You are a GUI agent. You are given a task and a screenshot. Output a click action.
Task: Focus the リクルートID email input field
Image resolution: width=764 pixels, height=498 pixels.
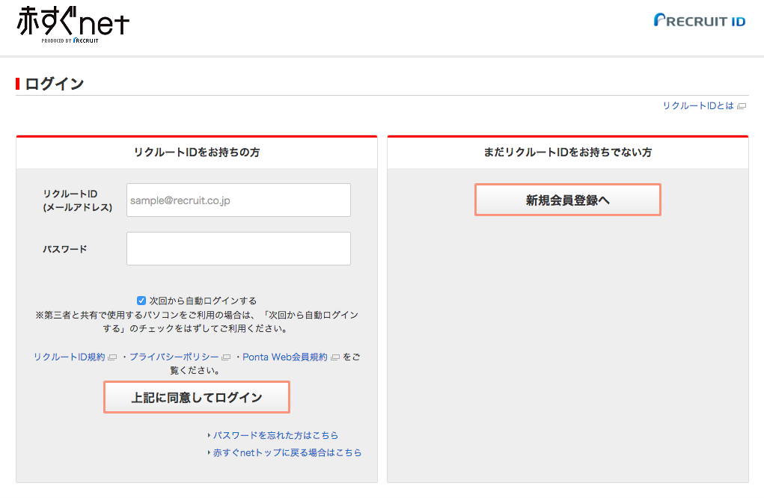tap(239, 200)
